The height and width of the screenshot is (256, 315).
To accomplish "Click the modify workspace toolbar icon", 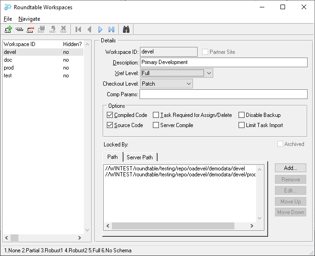I will 19,29.
